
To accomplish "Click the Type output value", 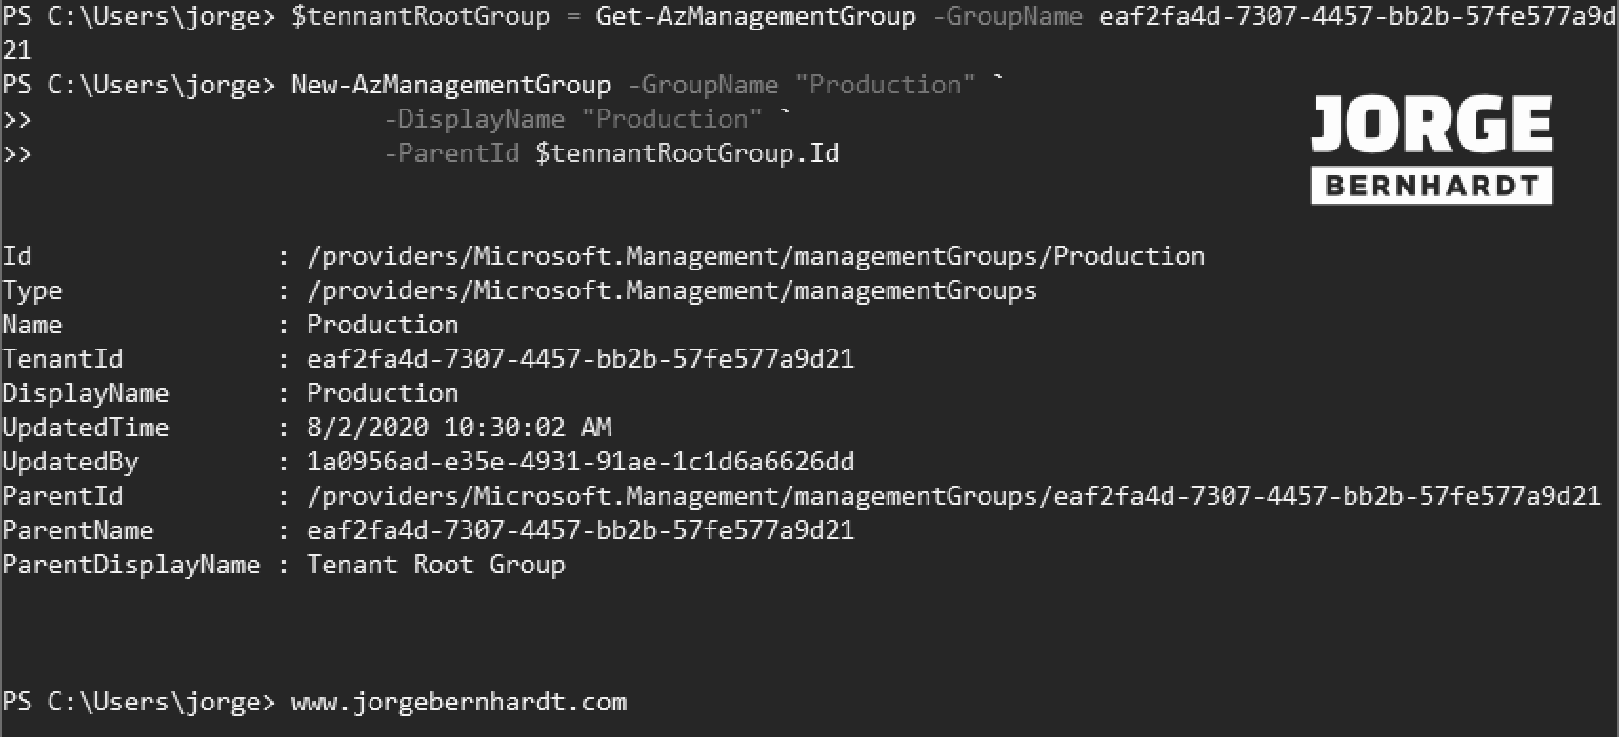I will coord(671,290).
